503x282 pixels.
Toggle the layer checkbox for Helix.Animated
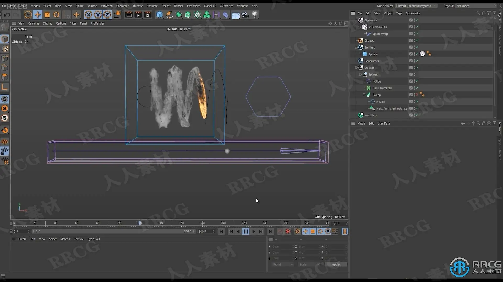[411, 88]
